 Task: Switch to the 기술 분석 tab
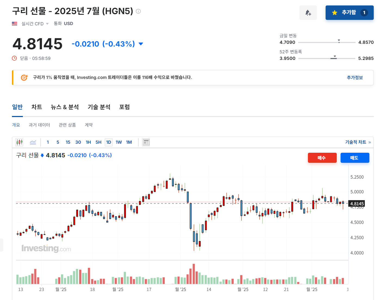pyautogui.click(x=99, y=107)
